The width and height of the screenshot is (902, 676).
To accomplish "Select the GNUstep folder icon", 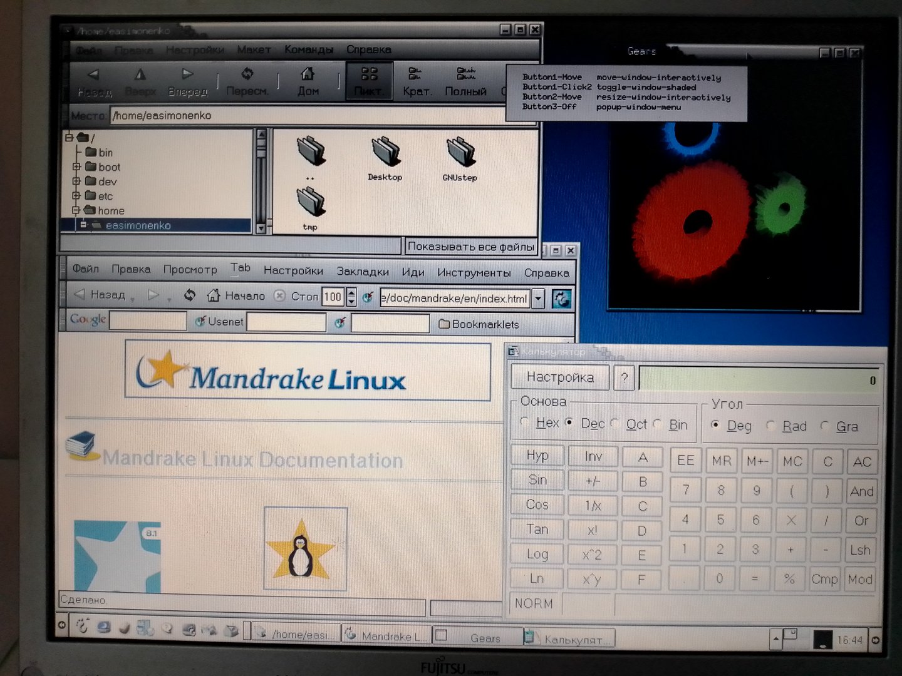I will pyautogui.click(x=461, y=152).
